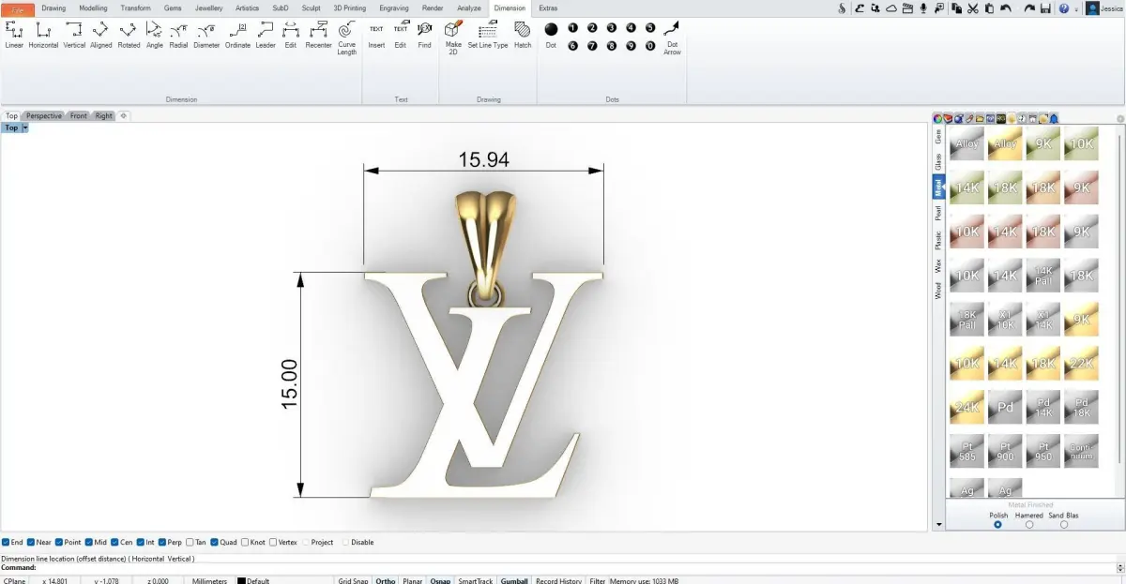
Task: Open the Glass materials side tab
Action: click(937, 161)
